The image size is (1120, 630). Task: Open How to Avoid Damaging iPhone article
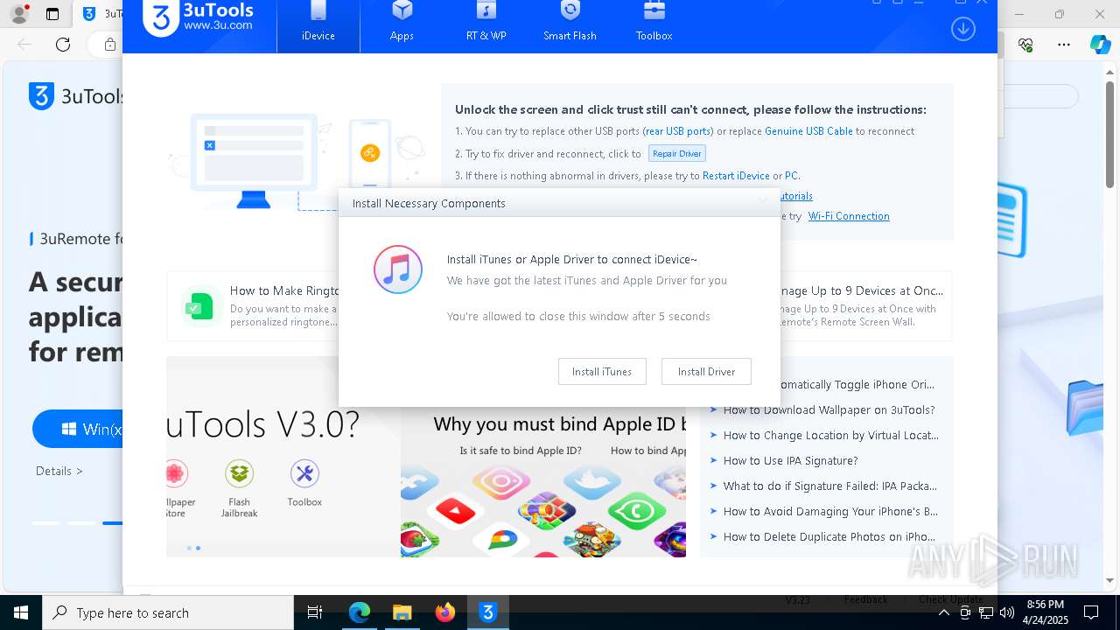tap(830, 511)
